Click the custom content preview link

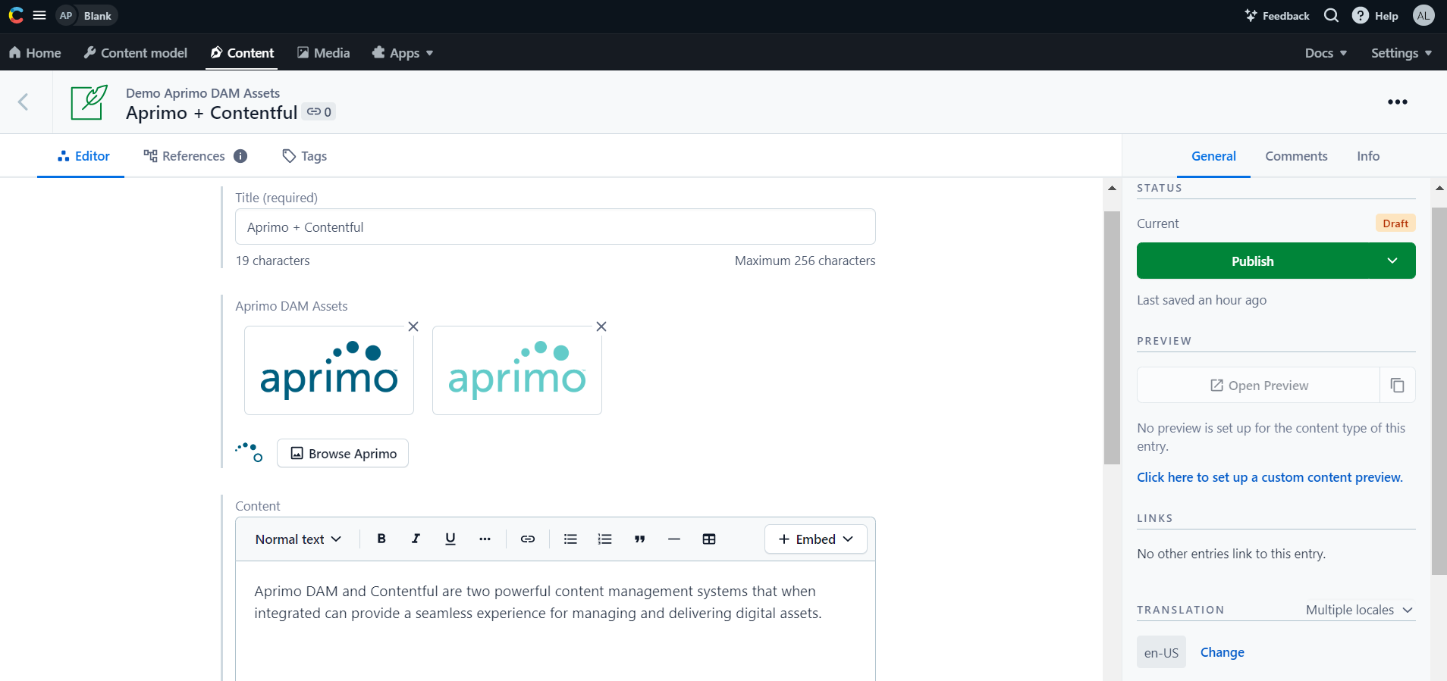pos(1270,477)
